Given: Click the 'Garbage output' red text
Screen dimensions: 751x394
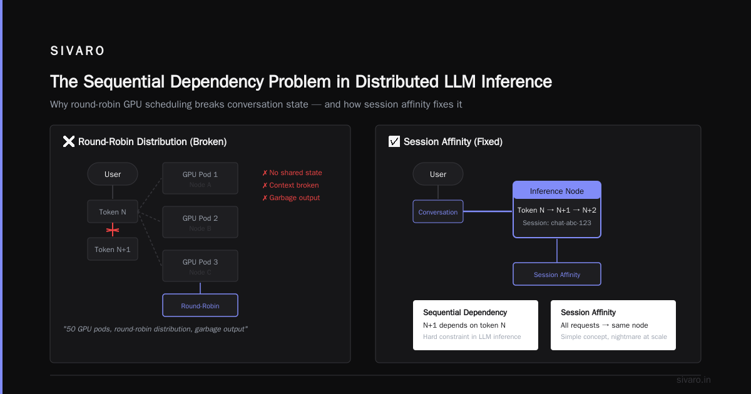Looking at the screenshot, I should (x=291, y=198).
